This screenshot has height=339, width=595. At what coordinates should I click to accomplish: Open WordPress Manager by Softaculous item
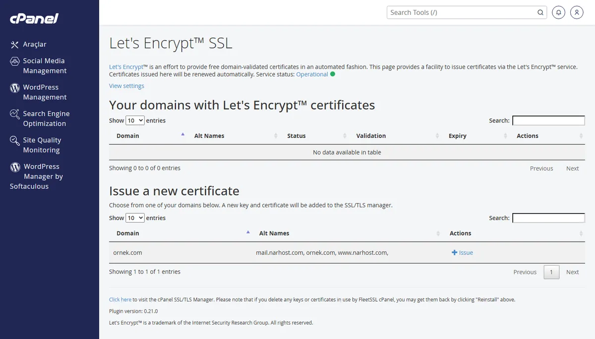37,176
